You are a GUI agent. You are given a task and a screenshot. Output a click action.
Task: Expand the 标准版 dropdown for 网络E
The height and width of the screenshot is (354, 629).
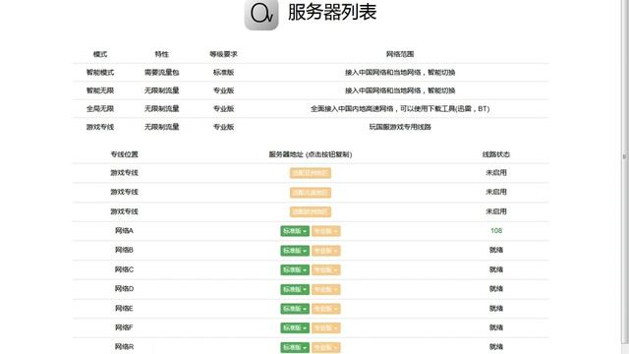[295, 308]
